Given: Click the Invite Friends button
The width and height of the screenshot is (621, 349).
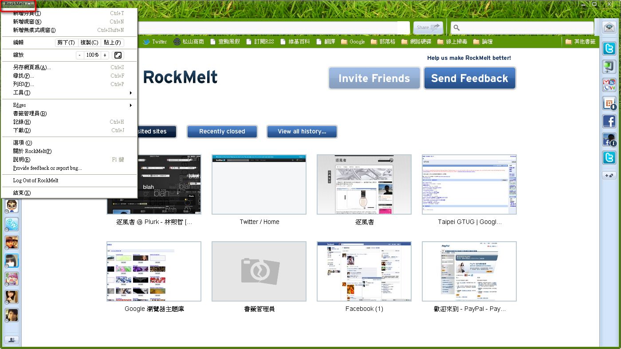Looking at the screenshot, I should point(374,78).
